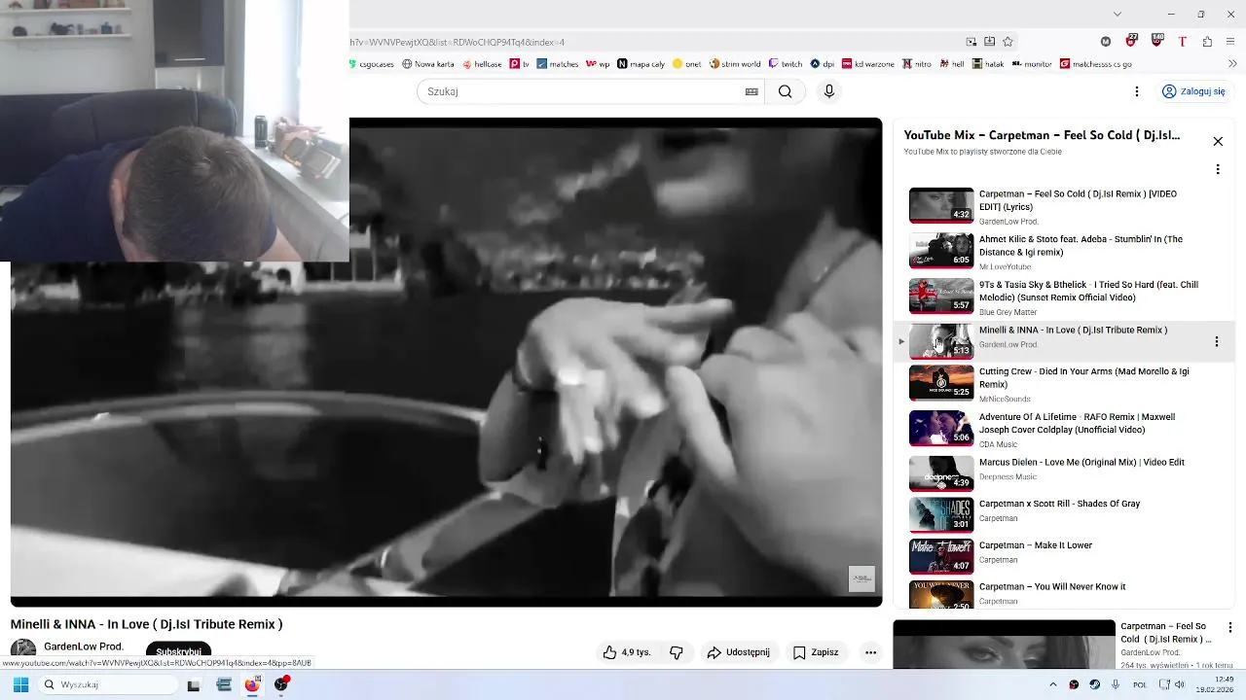Click the channel watermark in video corner
The width and height of the screenshot is (1246, 700).
(x=861, y=578)
